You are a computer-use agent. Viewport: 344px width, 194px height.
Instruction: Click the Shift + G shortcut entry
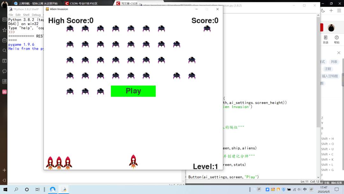tap(327, 170)
